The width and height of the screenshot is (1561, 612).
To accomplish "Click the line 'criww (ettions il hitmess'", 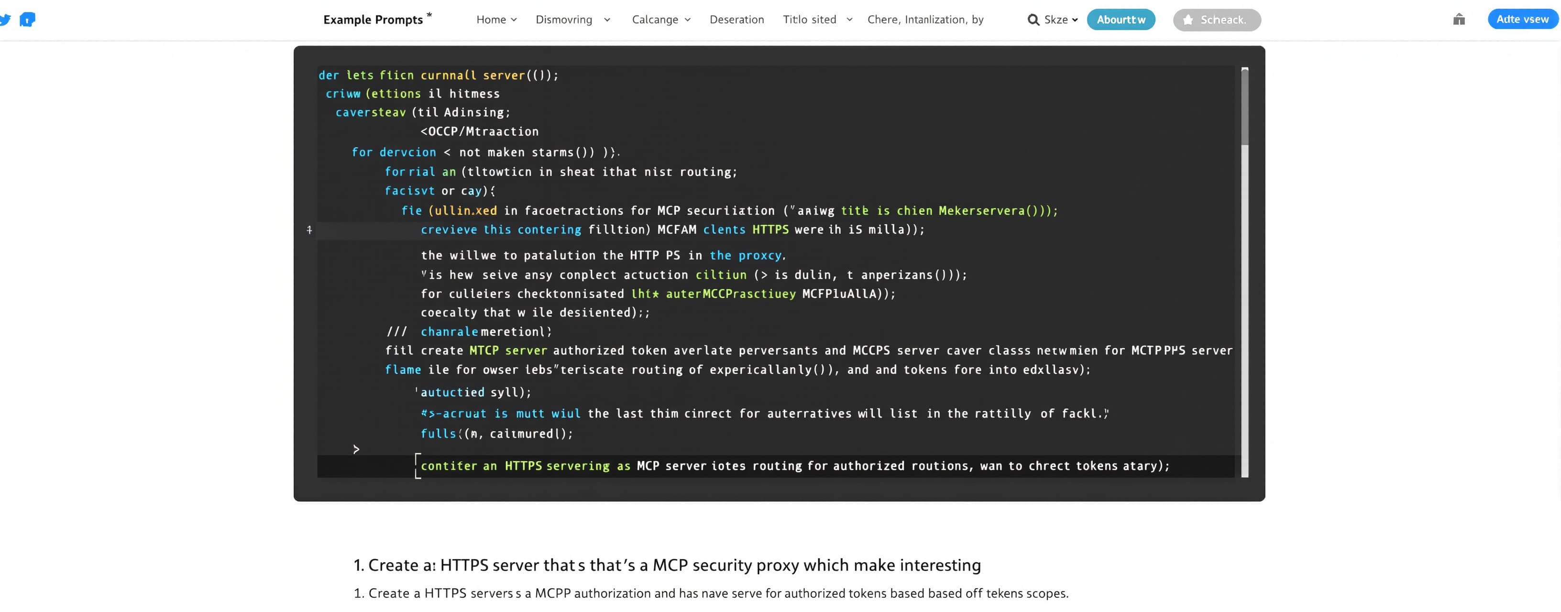I will [x=413, y=93].
